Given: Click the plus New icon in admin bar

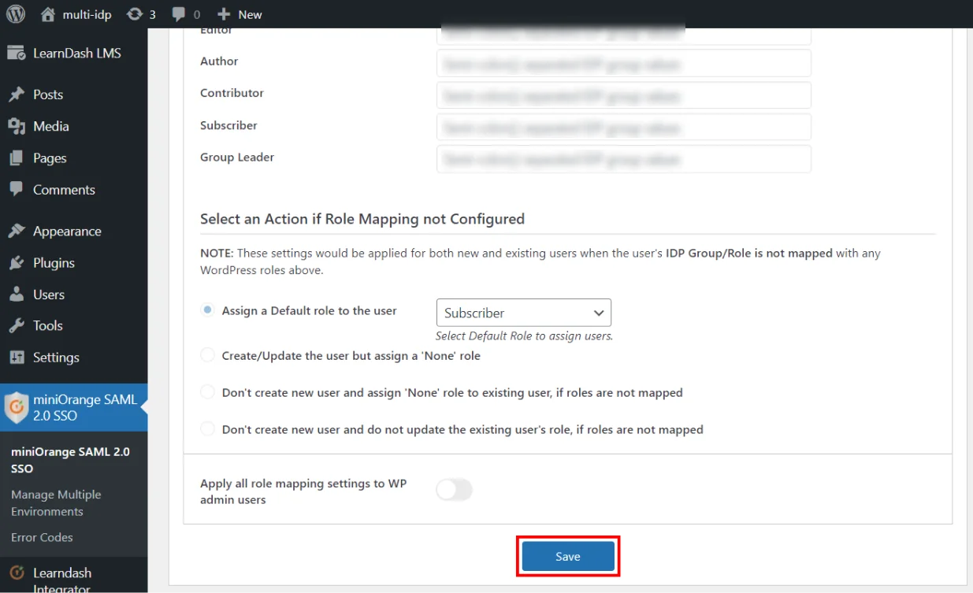Looking at the screenshot, I should pyautogui.click(x=224, y=14).
